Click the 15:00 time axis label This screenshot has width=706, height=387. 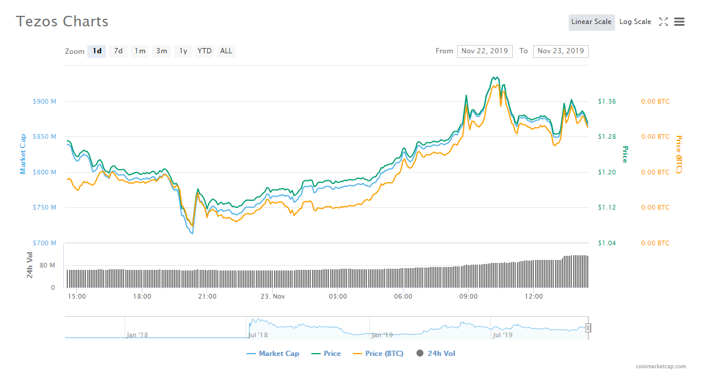77,296
